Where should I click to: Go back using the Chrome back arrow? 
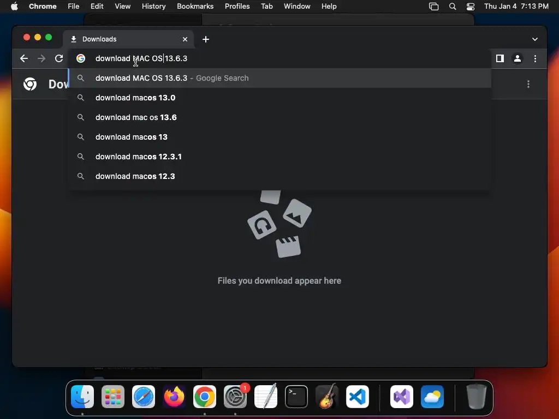[24, 58]
